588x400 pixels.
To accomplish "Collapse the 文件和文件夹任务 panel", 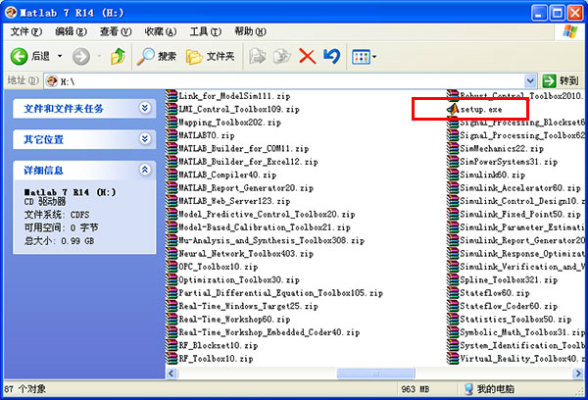I will pyautogui.click(x=145, y=108).
